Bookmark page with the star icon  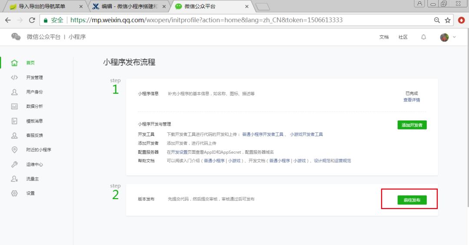447,20
